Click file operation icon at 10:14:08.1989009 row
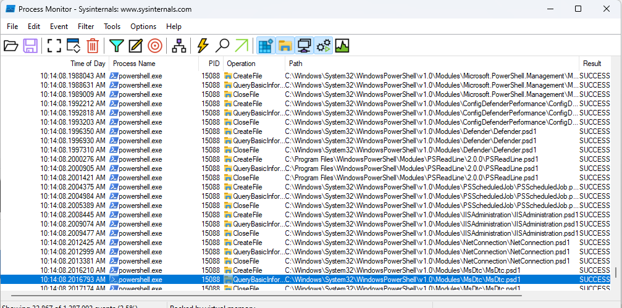 click(228, 94)
